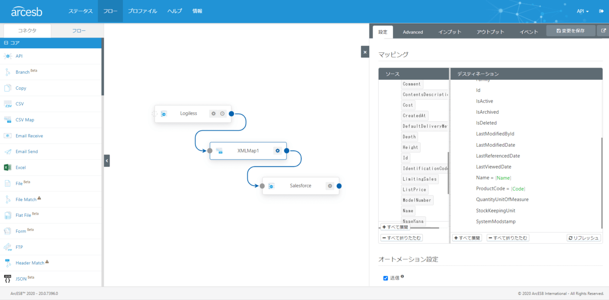Open settings panel in new window icon
The height and width of the screenshot is (300, 609).
(603, 30)
